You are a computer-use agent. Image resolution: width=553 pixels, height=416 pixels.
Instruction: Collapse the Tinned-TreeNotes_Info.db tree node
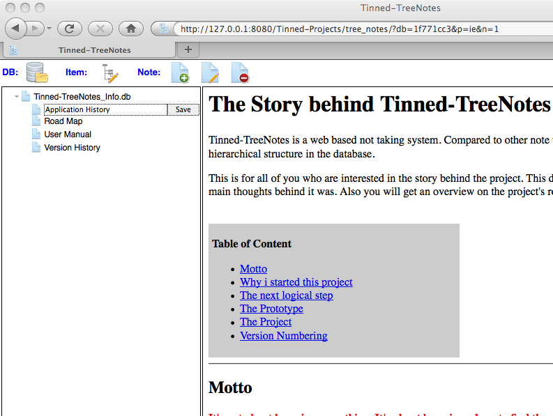[x=16, y=97]
